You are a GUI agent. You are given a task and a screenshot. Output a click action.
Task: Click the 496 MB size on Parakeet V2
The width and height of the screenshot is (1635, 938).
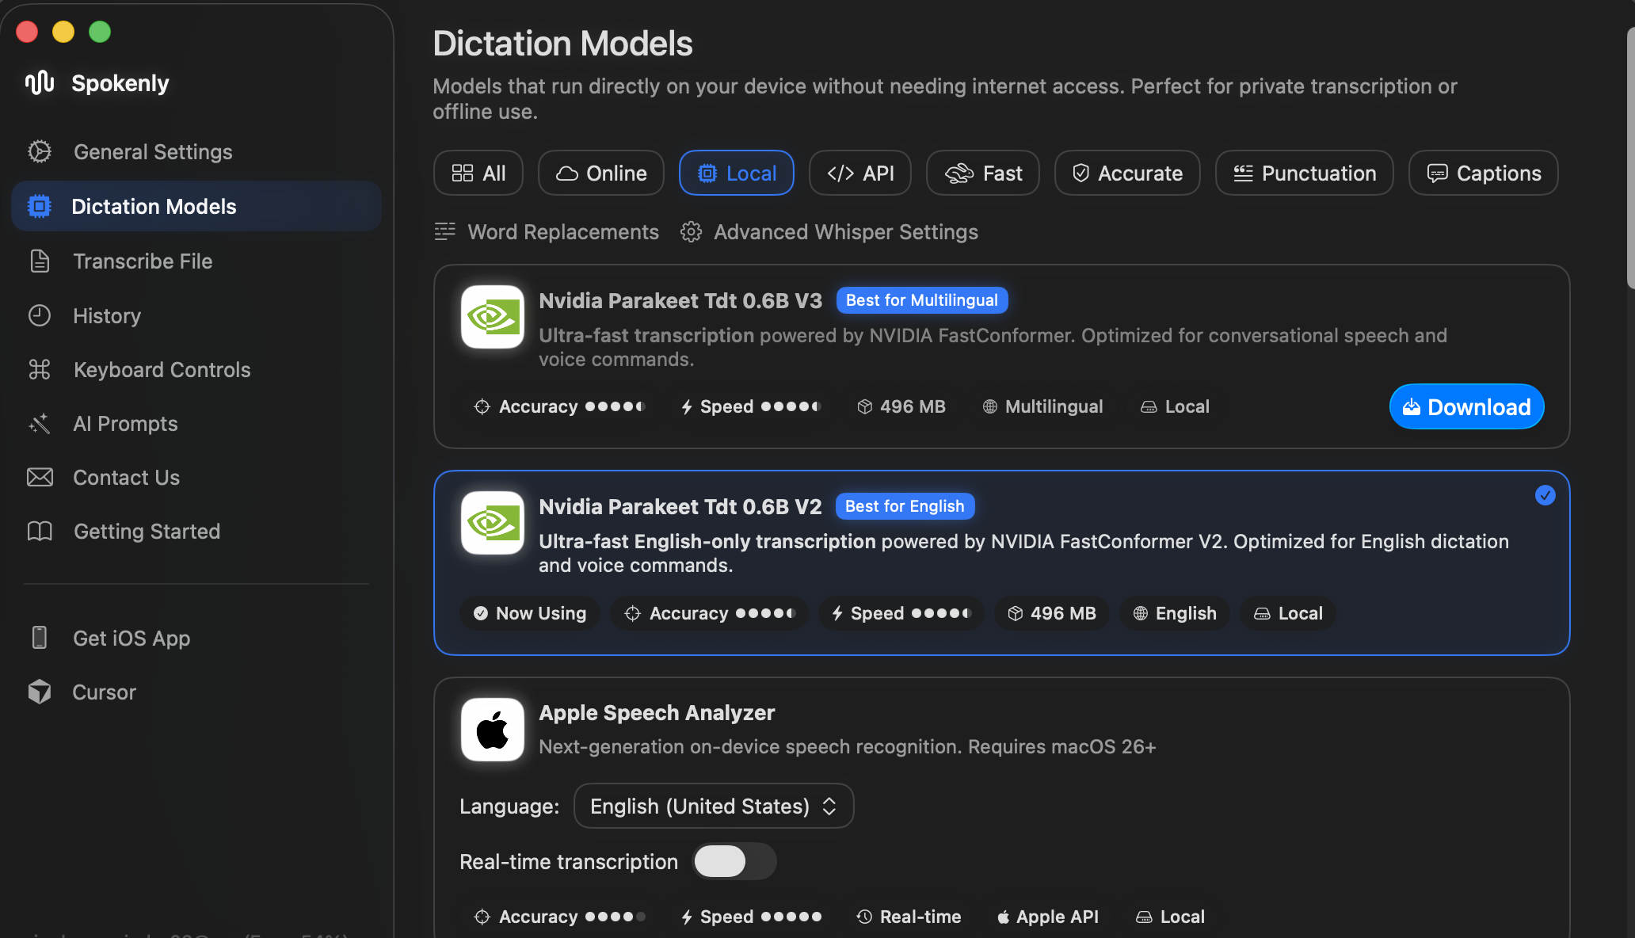coord(1052,613)
